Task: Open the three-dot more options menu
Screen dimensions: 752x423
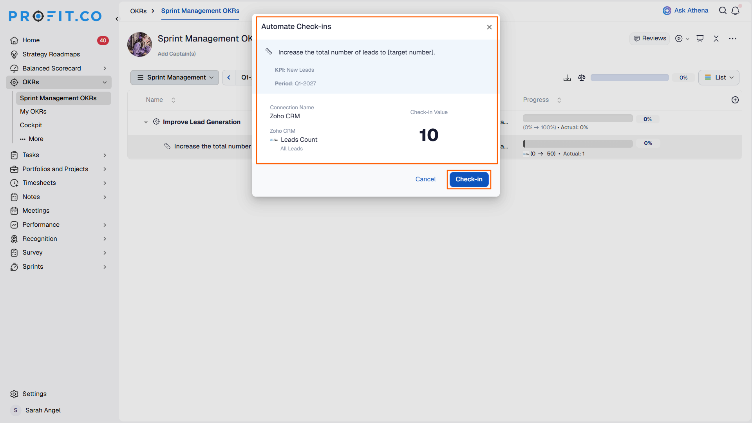Action: point(732,38)
